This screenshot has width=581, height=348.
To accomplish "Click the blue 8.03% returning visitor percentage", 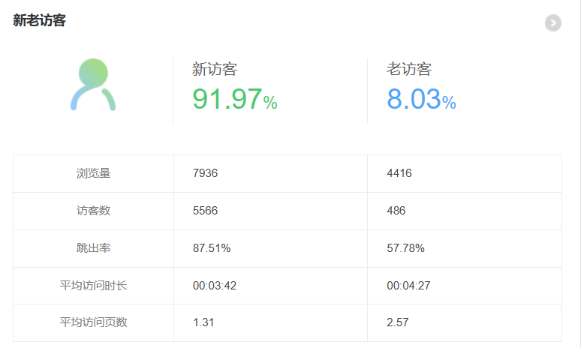I will pos(421,100).
